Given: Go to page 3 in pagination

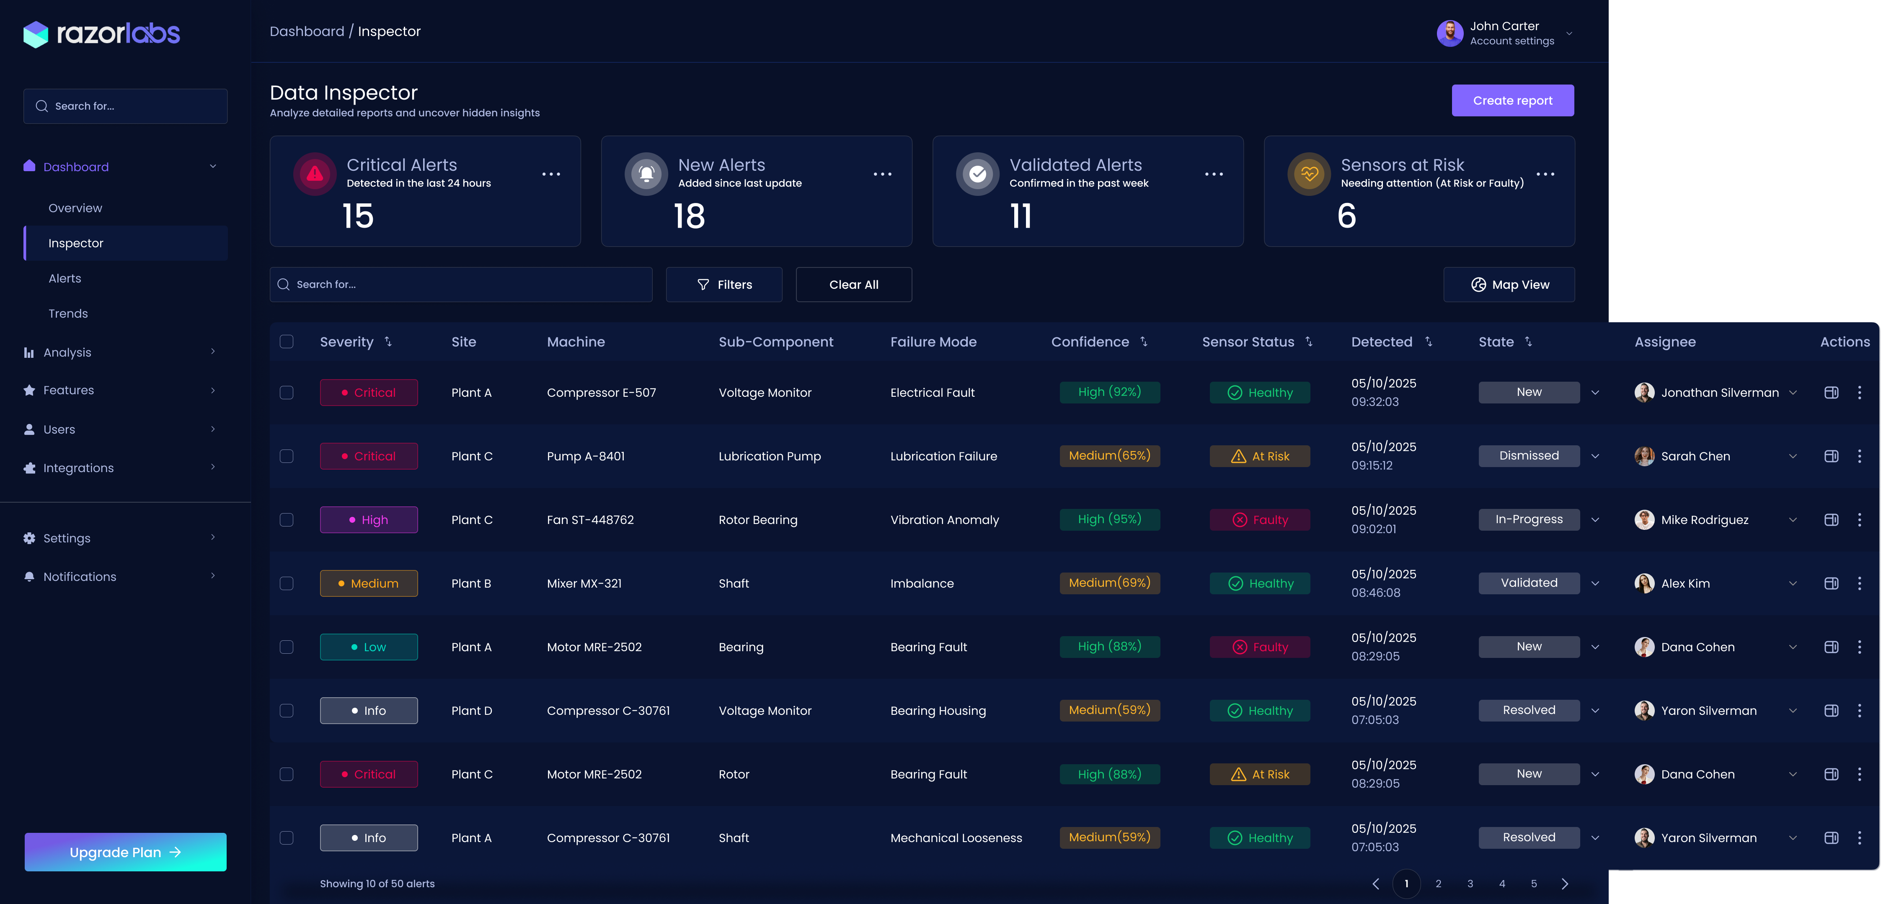Looking at the screenshot, I should [1470, 883].
